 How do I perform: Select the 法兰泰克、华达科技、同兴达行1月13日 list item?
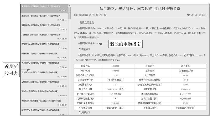[x=44, y=8]
